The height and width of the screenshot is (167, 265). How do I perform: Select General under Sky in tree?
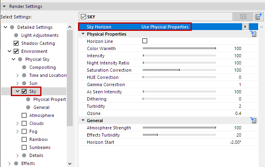point(42,107)
